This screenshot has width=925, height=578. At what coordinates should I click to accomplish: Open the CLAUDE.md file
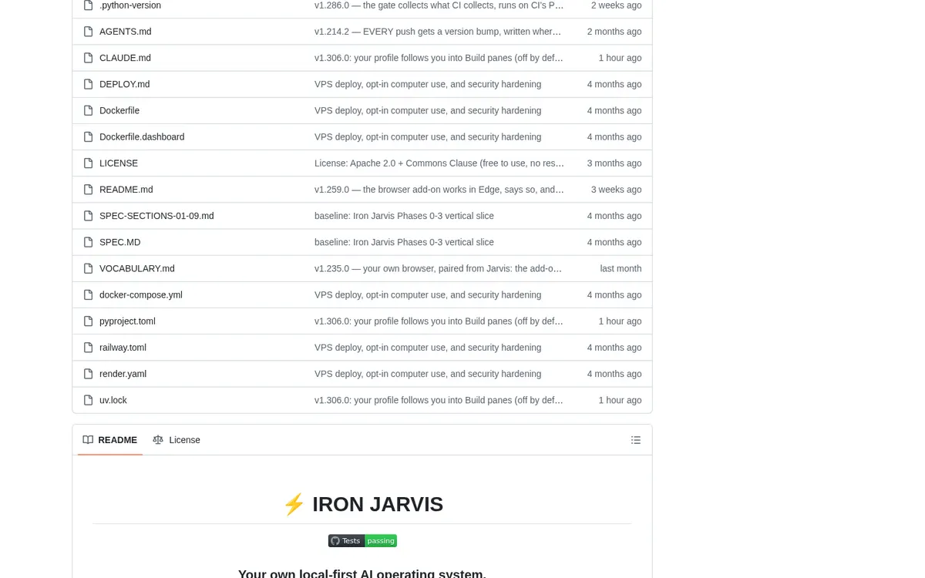click(125, 58)
